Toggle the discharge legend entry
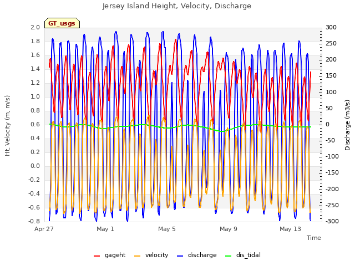 coord(197,255)
